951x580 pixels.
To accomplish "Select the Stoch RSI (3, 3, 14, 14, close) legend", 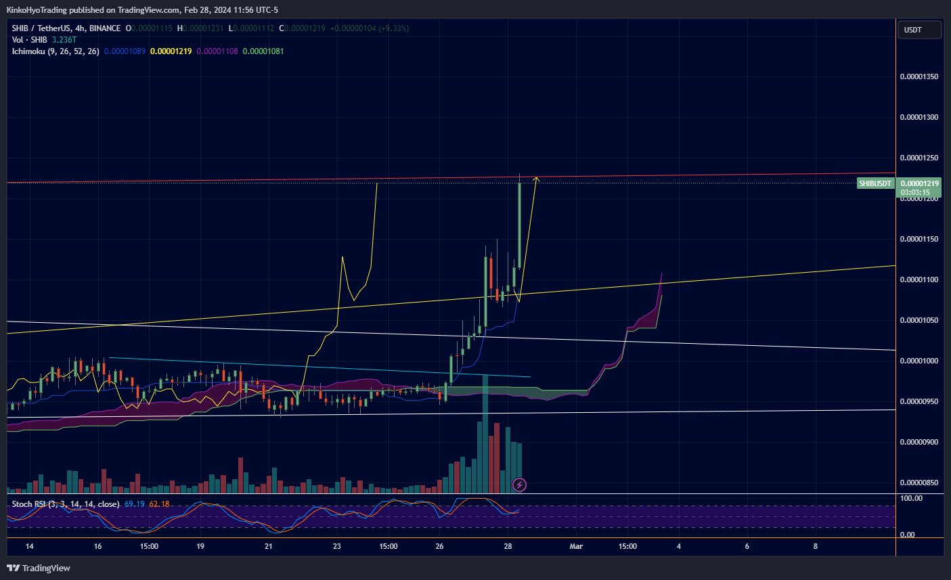I will pyautogui.click(x=66, y=504).
